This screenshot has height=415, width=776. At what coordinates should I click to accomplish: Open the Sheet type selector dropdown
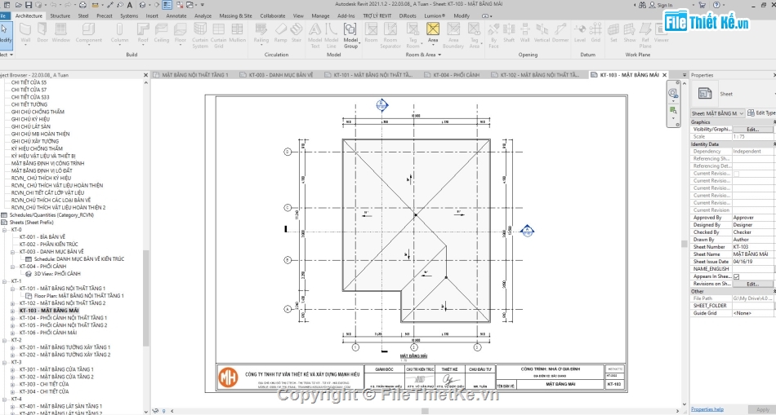click(718, 113)
